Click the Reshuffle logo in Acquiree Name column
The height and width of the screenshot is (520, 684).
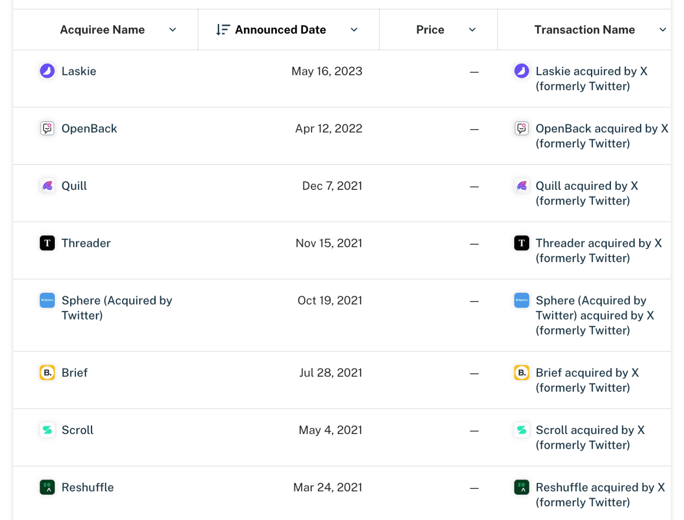point(47,487)
